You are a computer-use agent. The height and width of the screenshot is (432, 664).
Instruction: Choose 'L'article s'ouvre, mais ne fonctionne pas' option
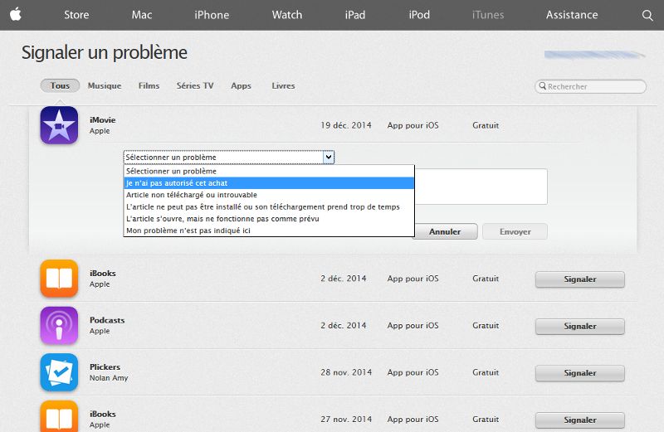click(268, 219)
